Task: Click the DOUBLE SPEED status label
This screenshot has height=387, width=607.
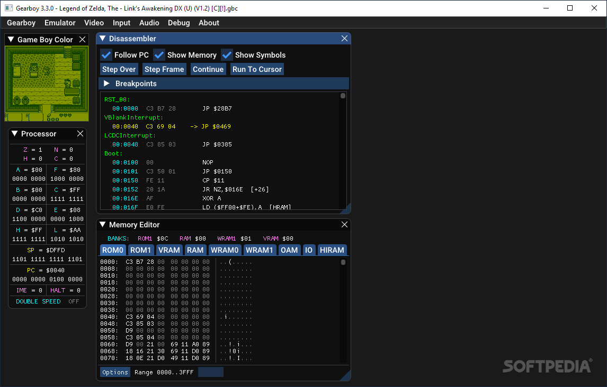Action: pyautogui.click(x=38, y=301)
